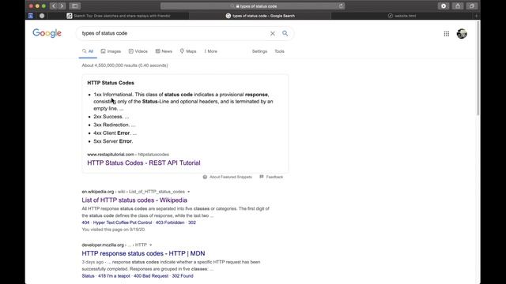506x284 pixels.
Task: Open HTTP Status Codes - REST API Tutorial link
Action: tap(144, 163)
